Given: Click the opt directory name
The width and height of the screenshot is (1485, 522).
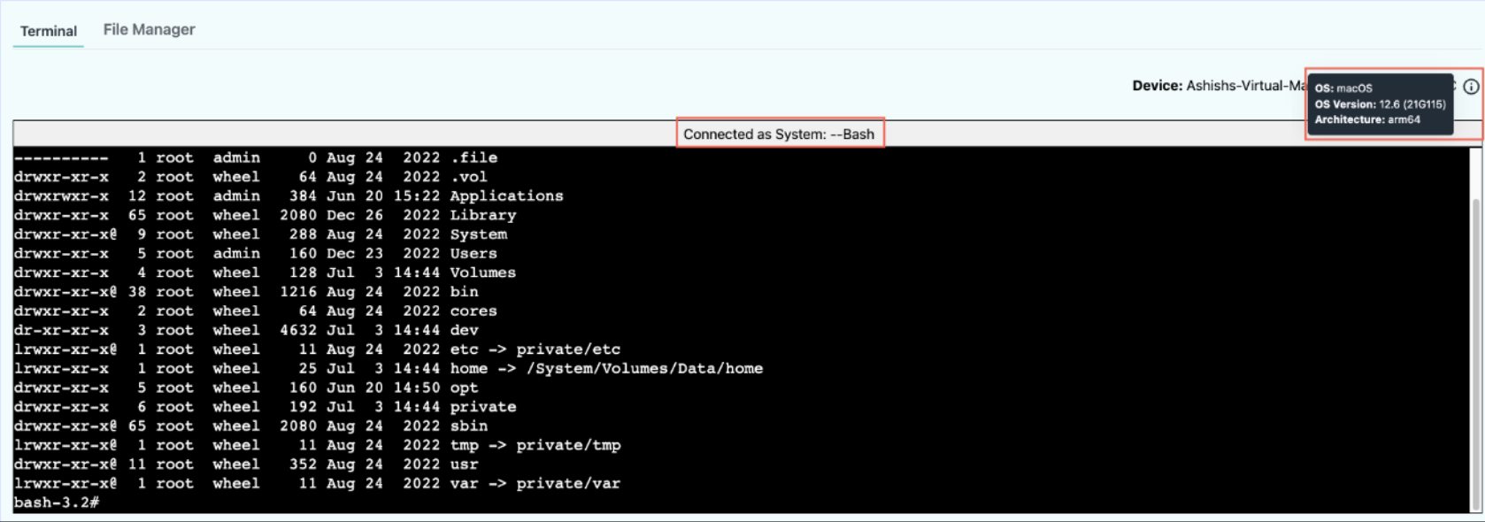Looking at the screenshot, I should tap(464, 388).
